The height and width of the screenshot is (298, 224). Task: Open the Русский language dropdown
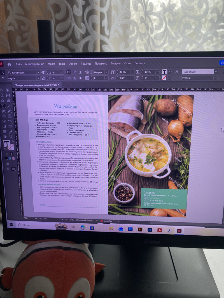[216, 78]
